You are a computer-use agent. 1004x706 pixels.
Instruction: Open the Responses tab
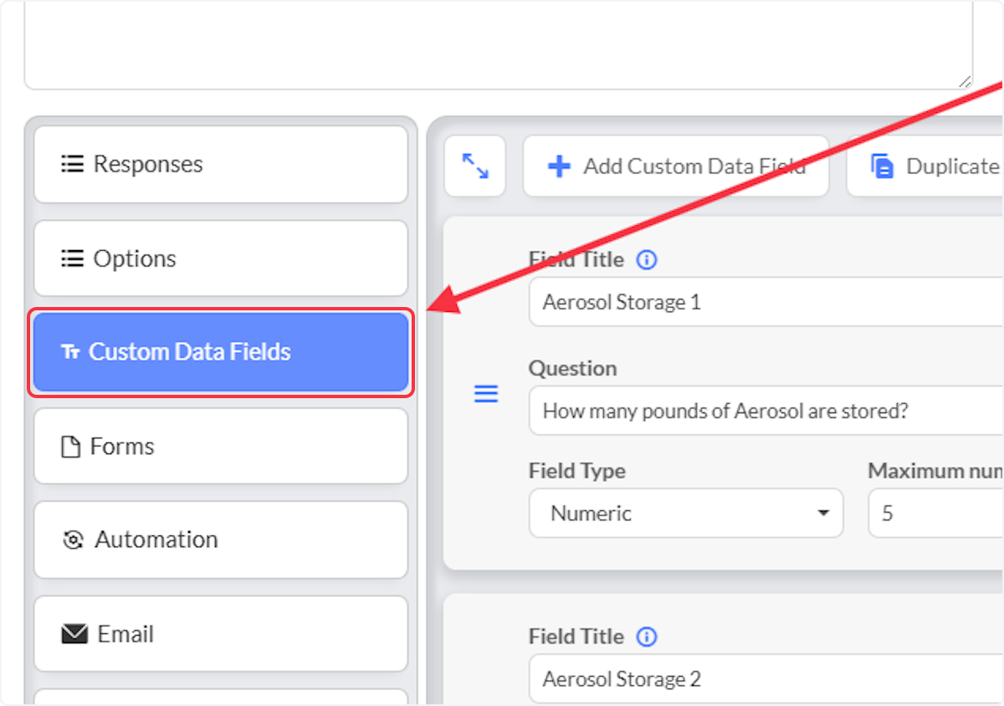click(x=221, y=164)
